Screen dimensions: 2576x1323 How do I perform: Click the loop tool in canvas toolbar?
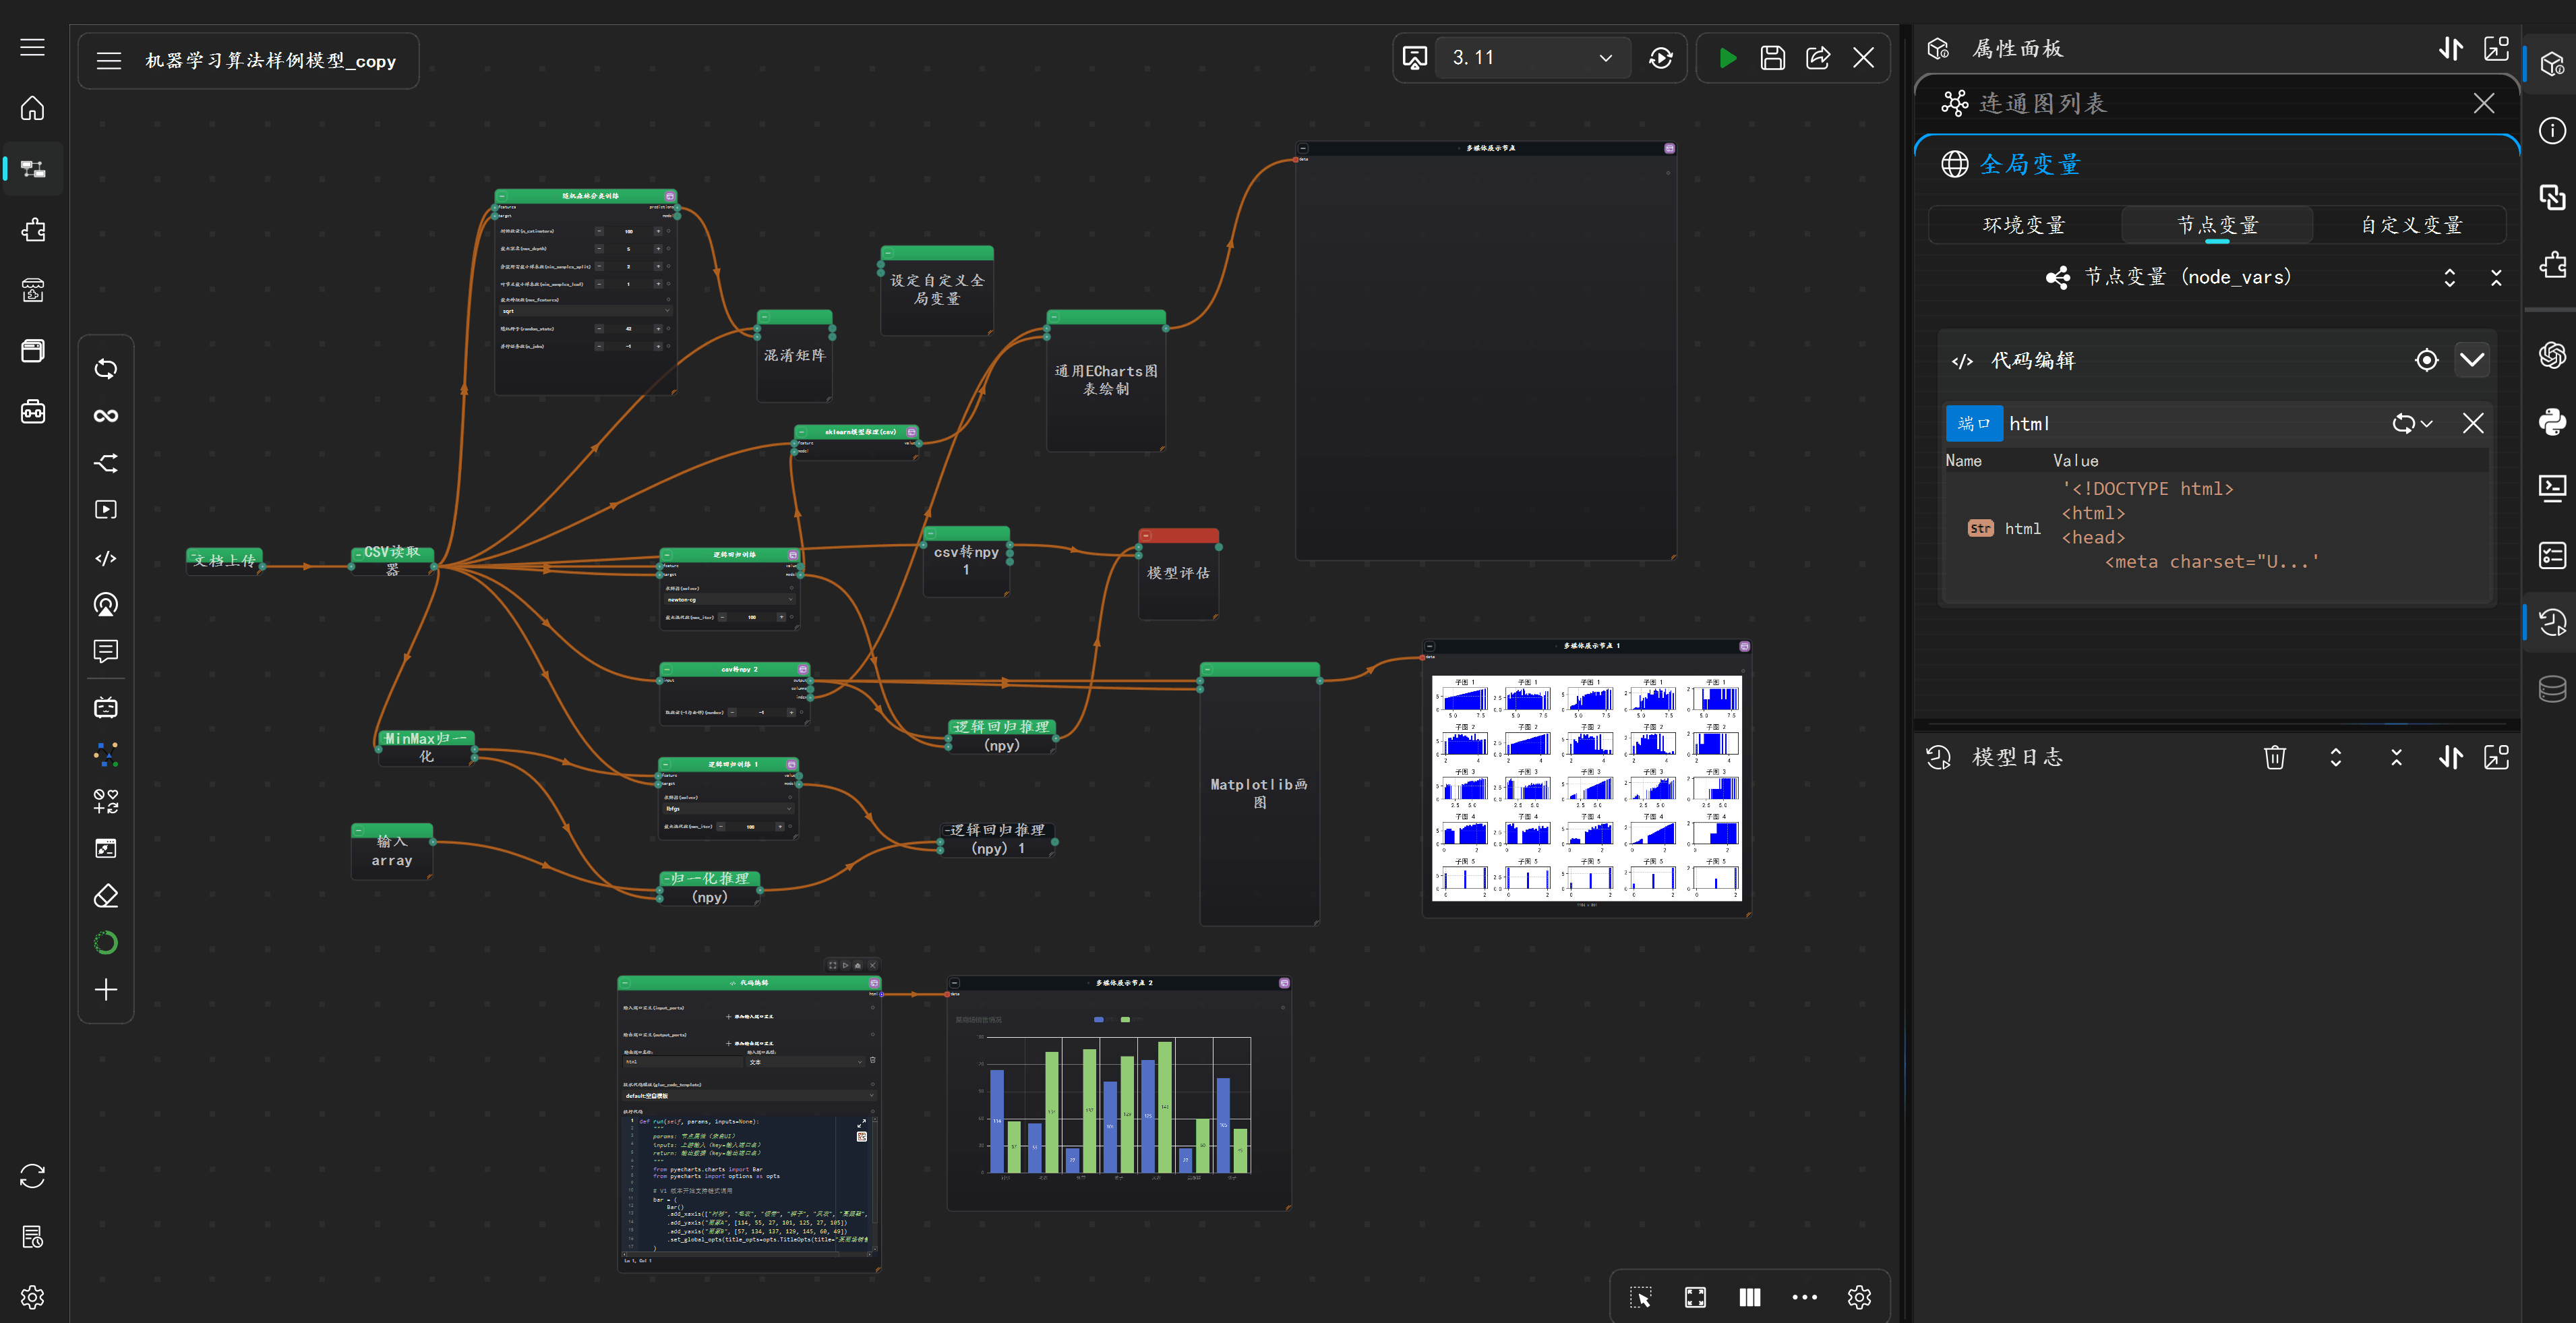tap(106, 369)
